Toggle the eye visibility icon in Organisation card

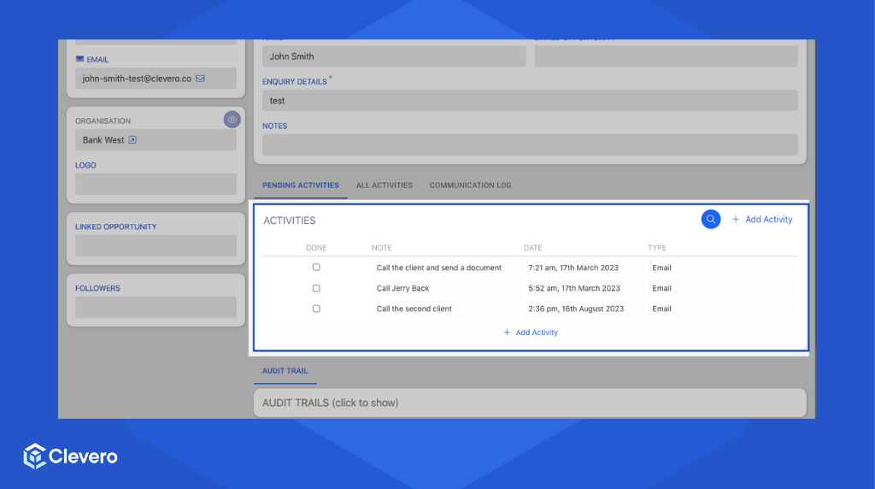[232, 120]
